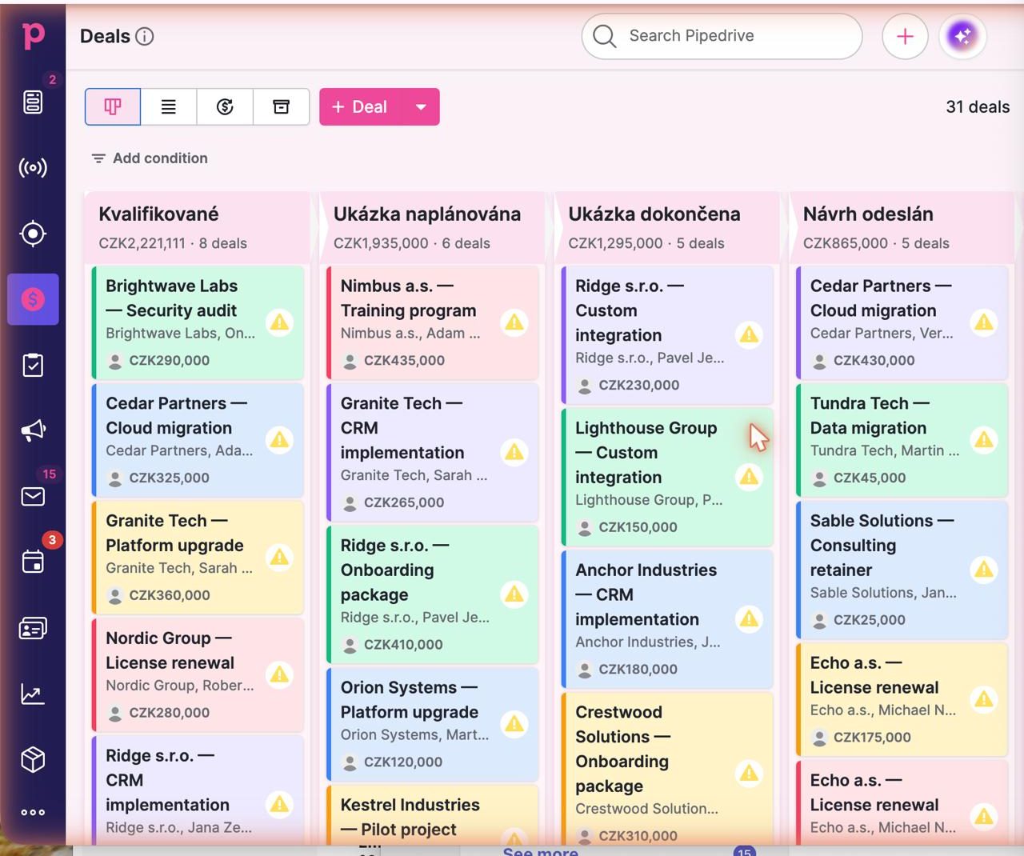Image resolution: width=1024 pixels, height=856 pixels.
Task: Click the Deals info icon
Action: 145,36
